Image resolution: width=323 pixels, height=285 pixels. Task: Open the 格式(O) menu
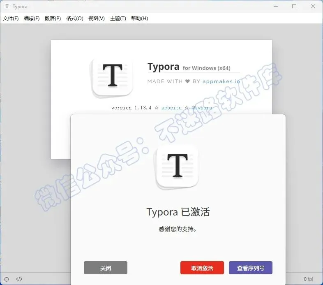74,19
